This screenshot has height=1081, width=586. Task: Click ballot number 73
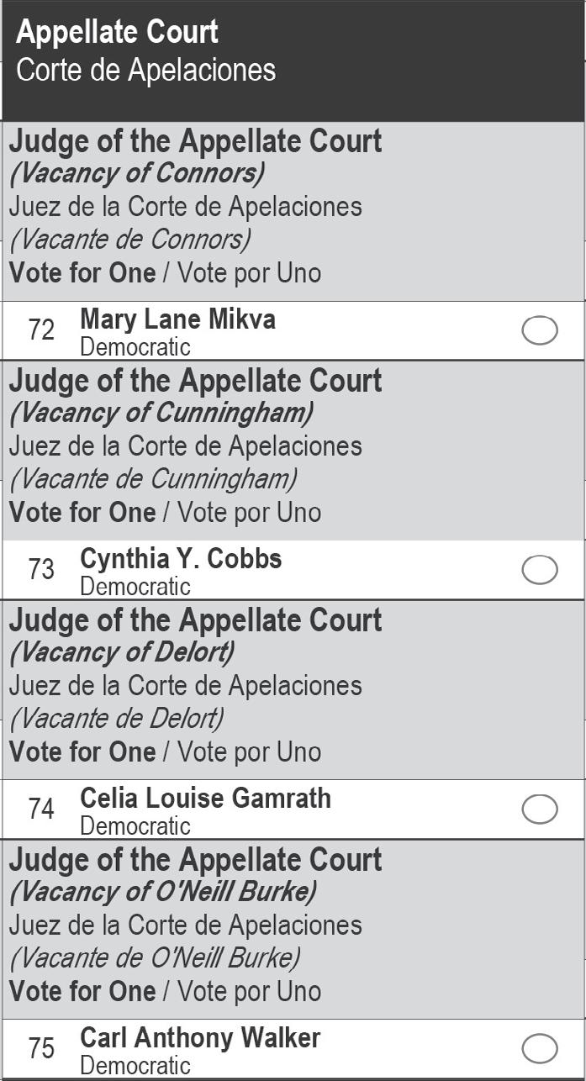tap(41, 570)
